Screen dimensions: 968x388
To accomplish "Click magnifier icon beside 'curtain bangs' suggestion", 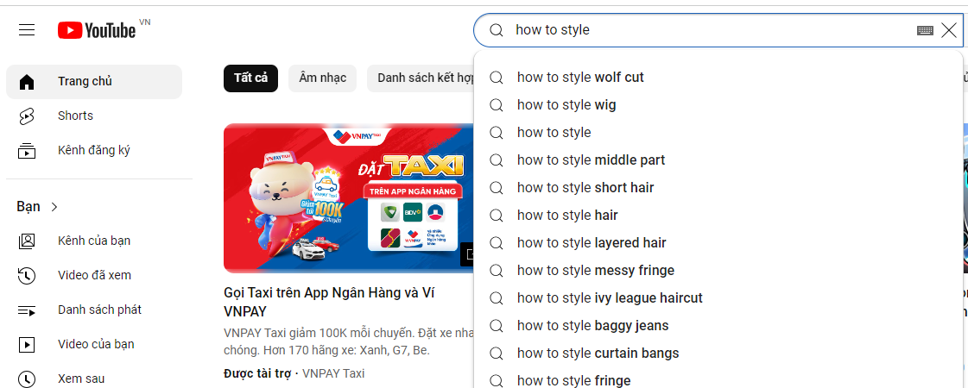I will 497,353.
